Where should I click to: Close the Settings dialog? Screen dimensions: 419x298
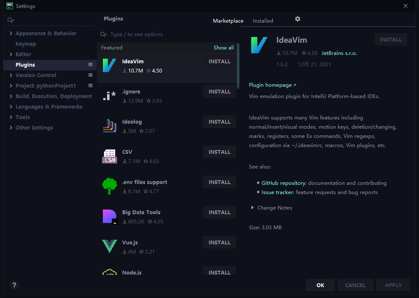pos(406,6)
